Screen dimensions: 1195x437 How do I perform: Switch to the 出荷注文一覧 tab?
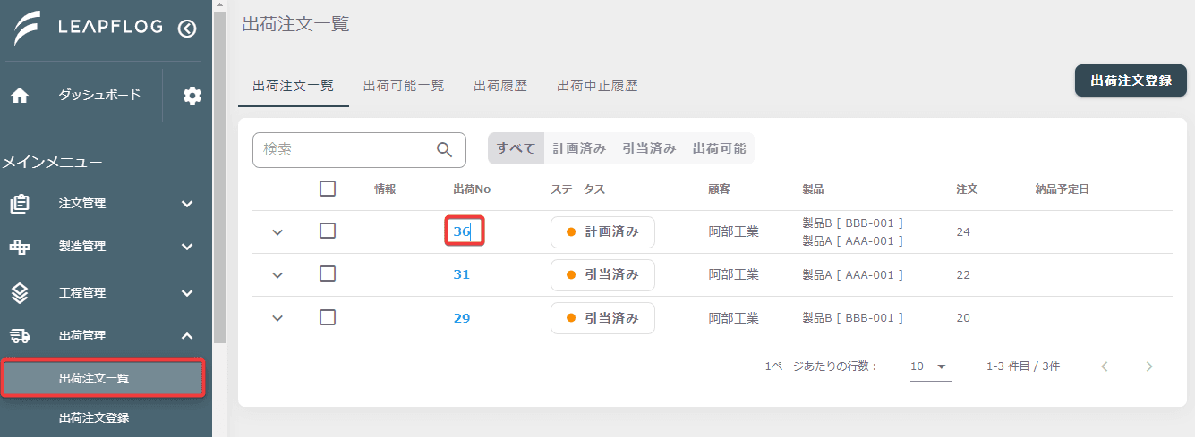294,87
